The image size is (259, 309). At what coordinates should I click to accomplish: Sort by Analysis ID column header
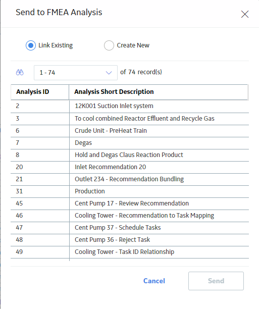tap(40, 92)
